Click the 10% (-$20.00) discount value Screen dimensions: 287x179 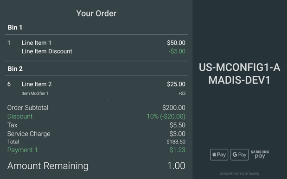click(x=166, y=117)
